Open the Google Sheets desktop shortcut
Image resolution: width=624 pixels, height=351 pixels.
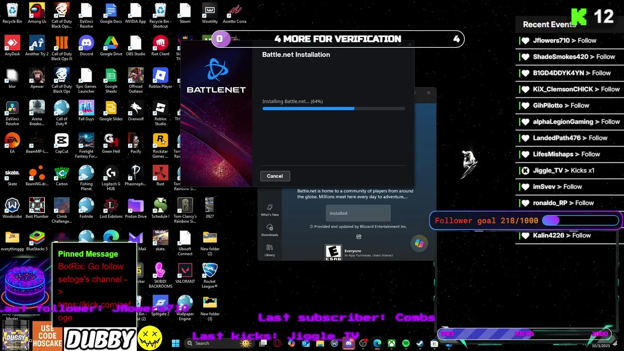pyautogui.click(x=111, y=81)
